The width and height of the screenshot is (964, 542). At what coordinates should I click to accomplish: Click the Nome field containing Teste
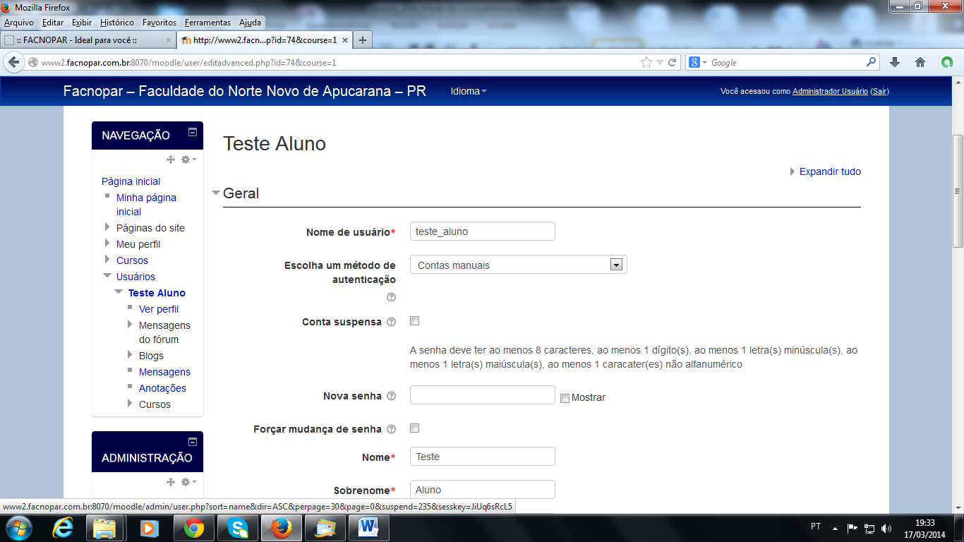(483, 457)
